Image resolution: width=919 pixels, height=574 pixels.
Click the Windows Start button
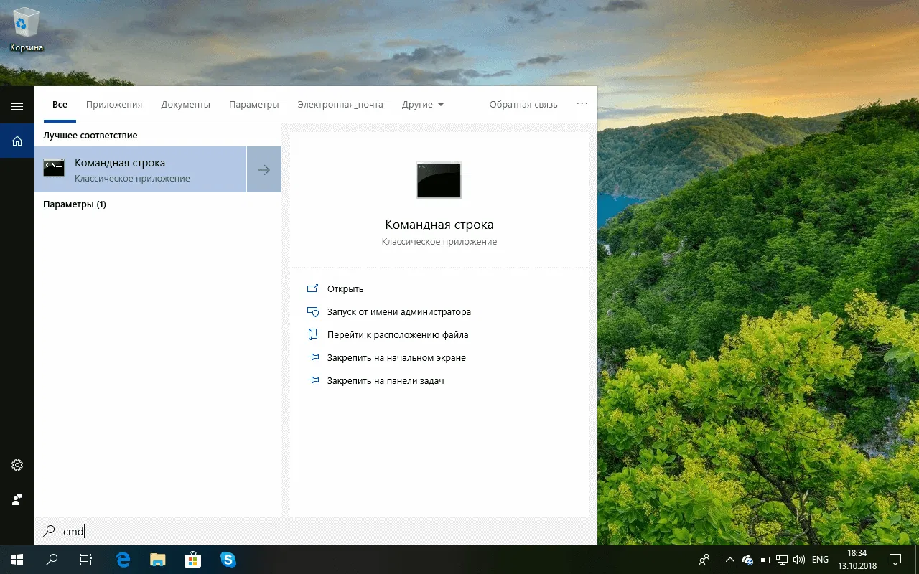pos(17,560)
